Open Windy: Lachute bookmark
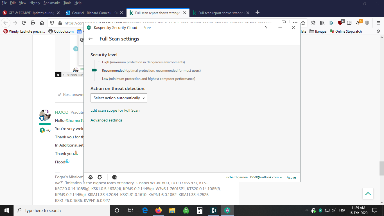This screenshot has height=216, width=384. click(x=24, y=31)
